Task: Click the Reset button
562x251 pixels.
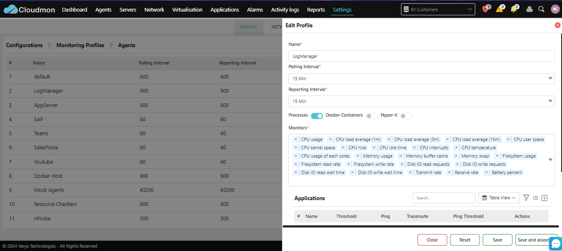Action: (465, 240)
